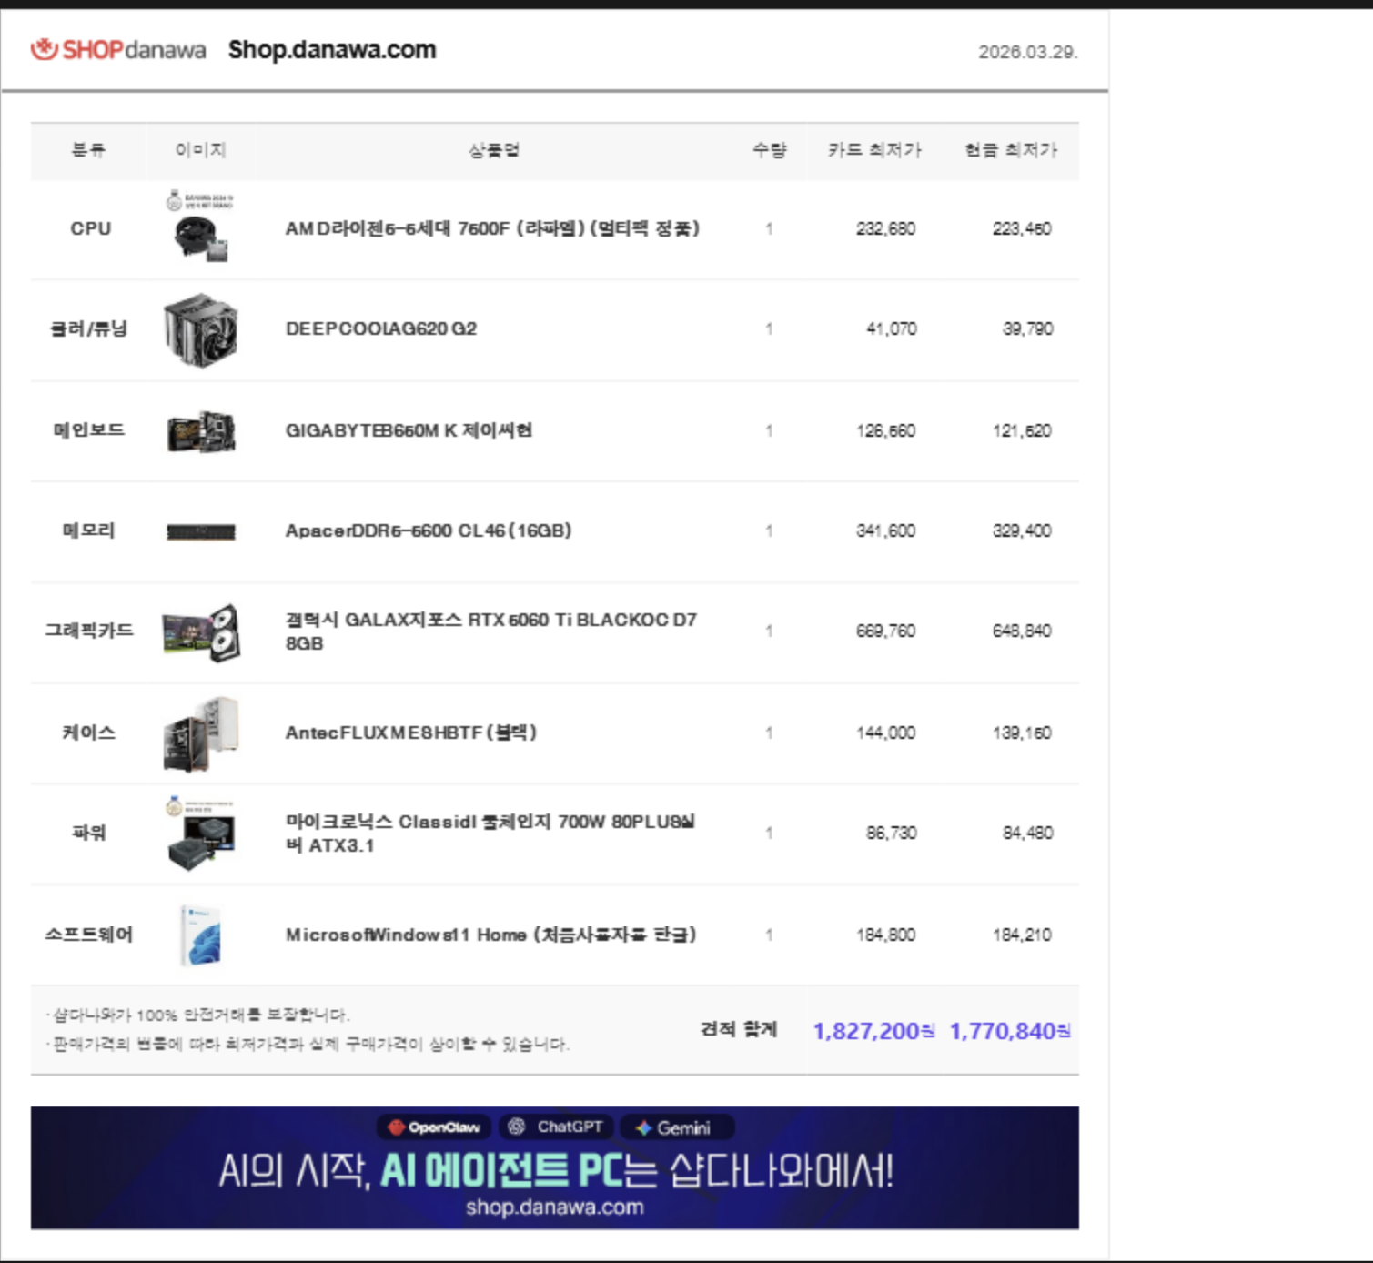This screenshot has height=1263, width=1373.
Task: Select memory card price 341,600
Action: [x=885, y=530]
